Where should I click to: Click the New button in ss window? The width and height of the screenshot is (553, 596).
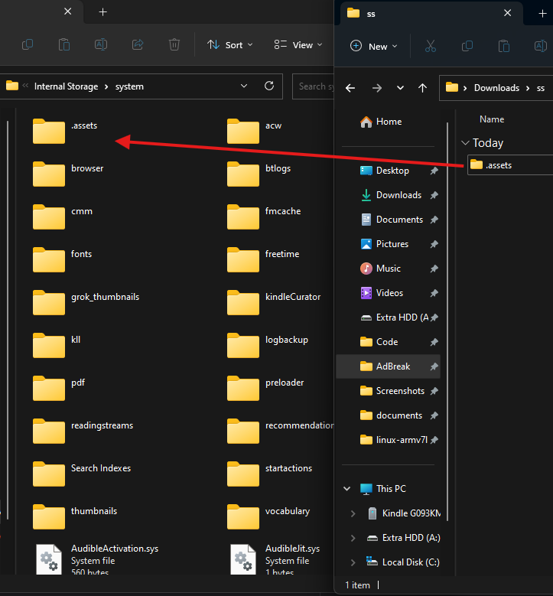click(374, 46)
